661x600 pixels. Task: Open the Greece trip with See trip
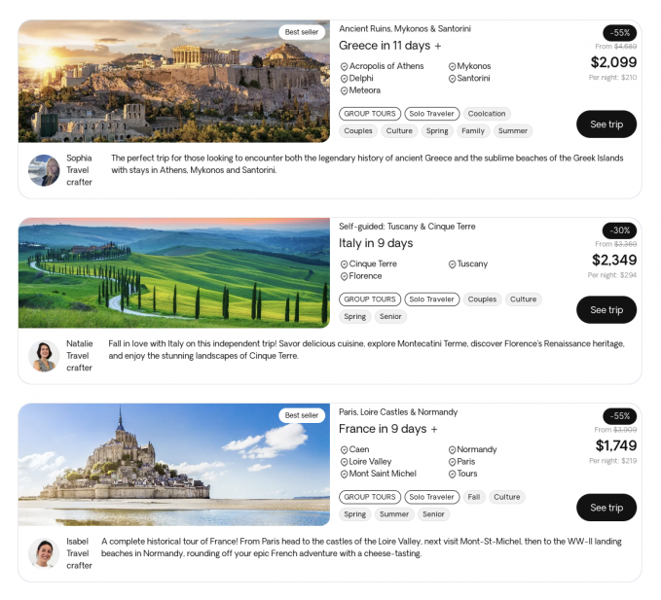point(606,124)
